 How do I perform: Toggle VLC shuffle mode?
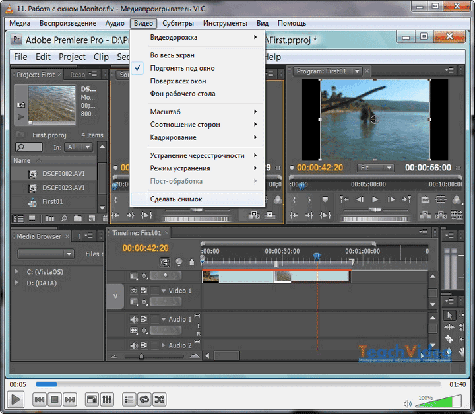click(x=160, y=399)
